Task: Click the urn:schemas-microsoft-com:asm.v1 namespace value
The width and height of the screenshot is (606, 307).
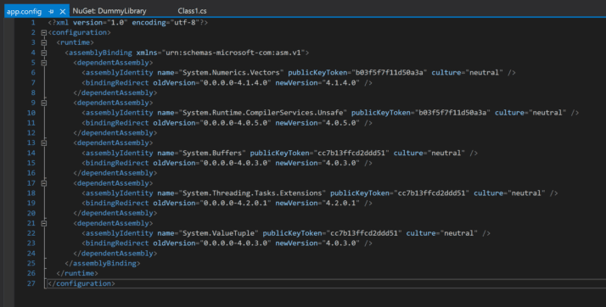Action: [x=233, y=53]
